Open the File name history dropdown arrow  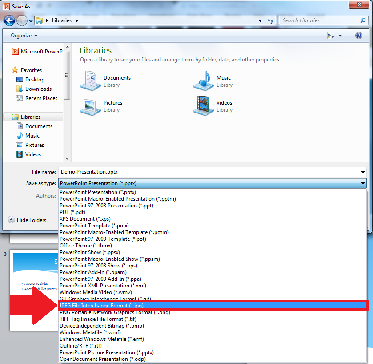pyautogui.click(x=363, y=172)
